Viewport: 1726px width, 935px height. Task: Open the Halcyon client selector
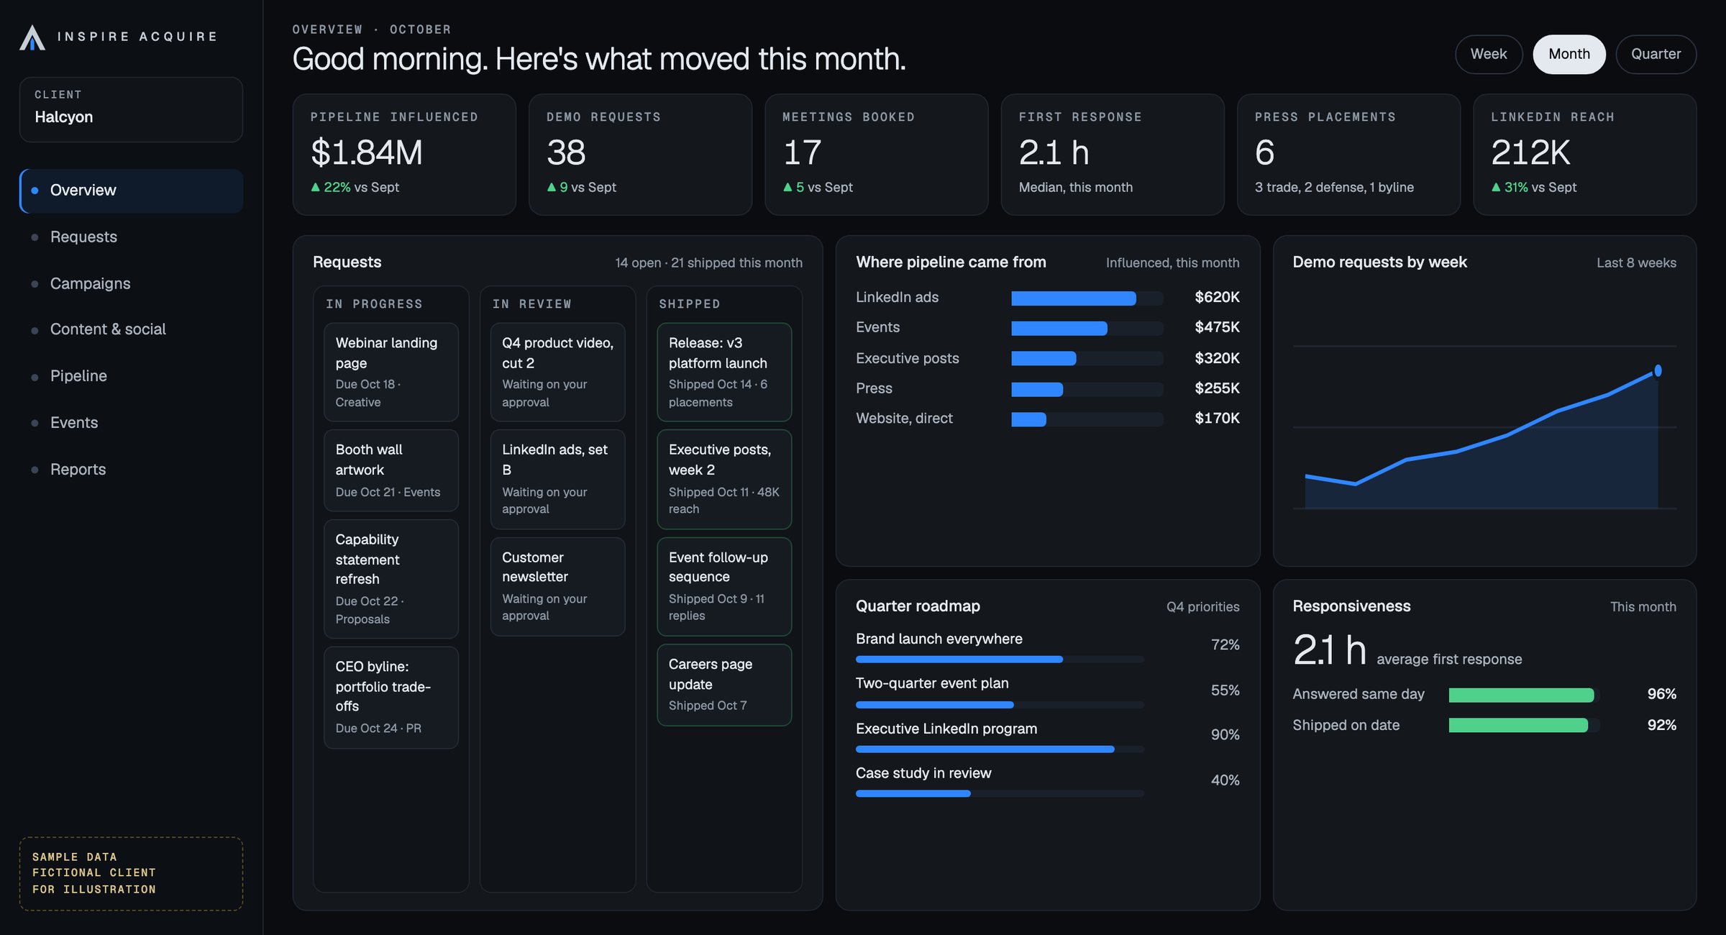pyautogui.click(x=131, y=109)
